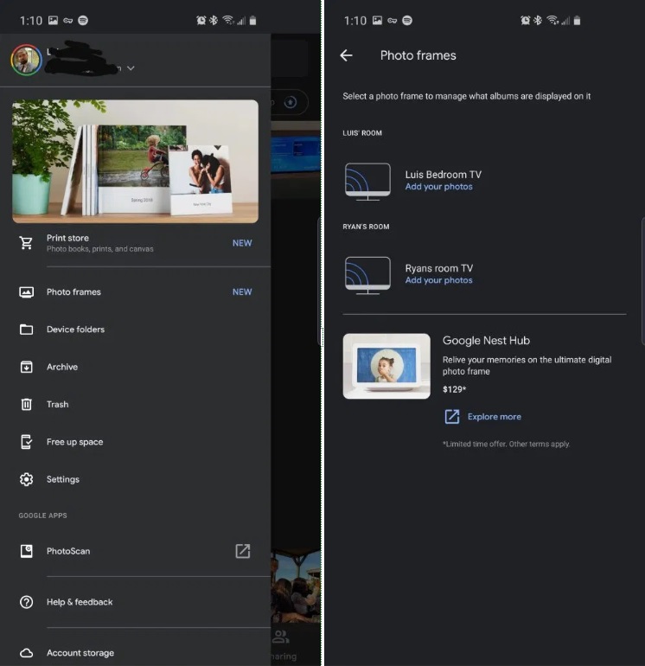This screenshot has height=666, width=645.
Task: Launch PhotoScan from Google Apps list
Action: [136, 551]
